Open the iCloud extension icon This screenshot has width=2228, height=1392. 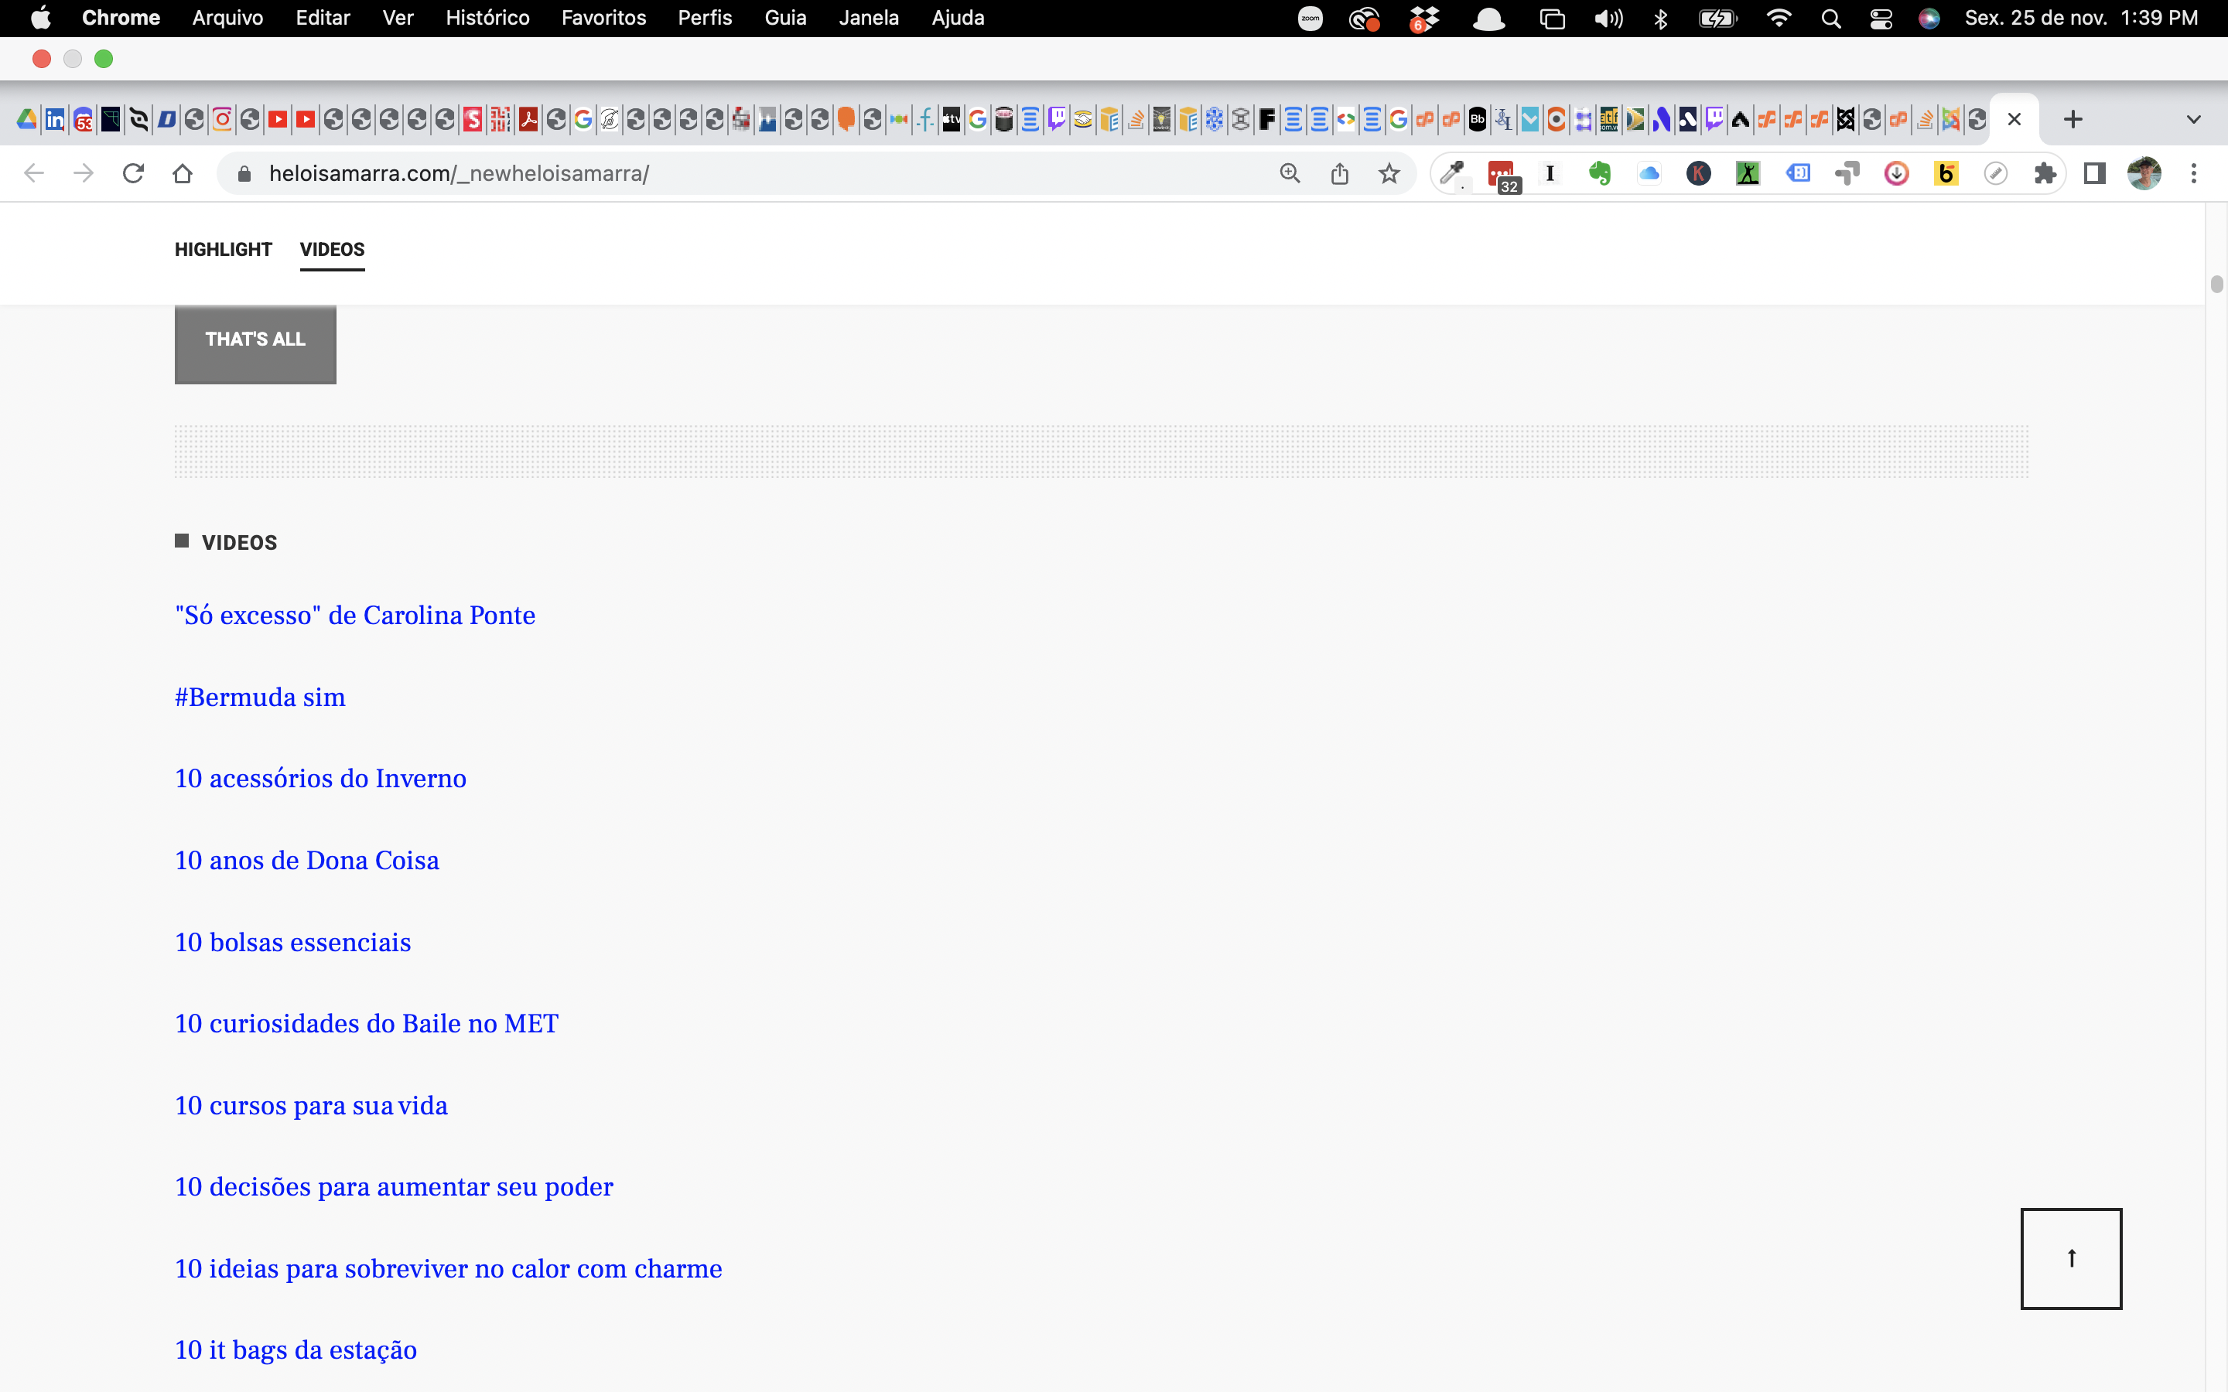click(1649, 173)
